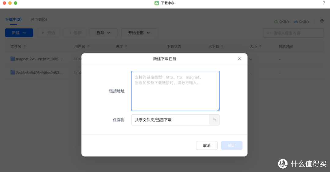Viewport: 330px width, 172px height.
Task: Click the 开始 button in toolbar
Action: [x=48, y=33]
